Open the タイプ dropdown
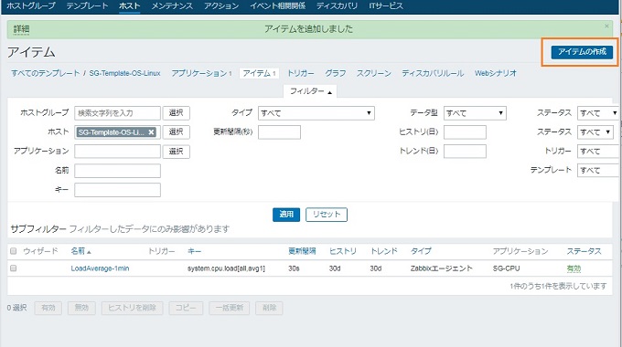 click(x=316, y=113)
